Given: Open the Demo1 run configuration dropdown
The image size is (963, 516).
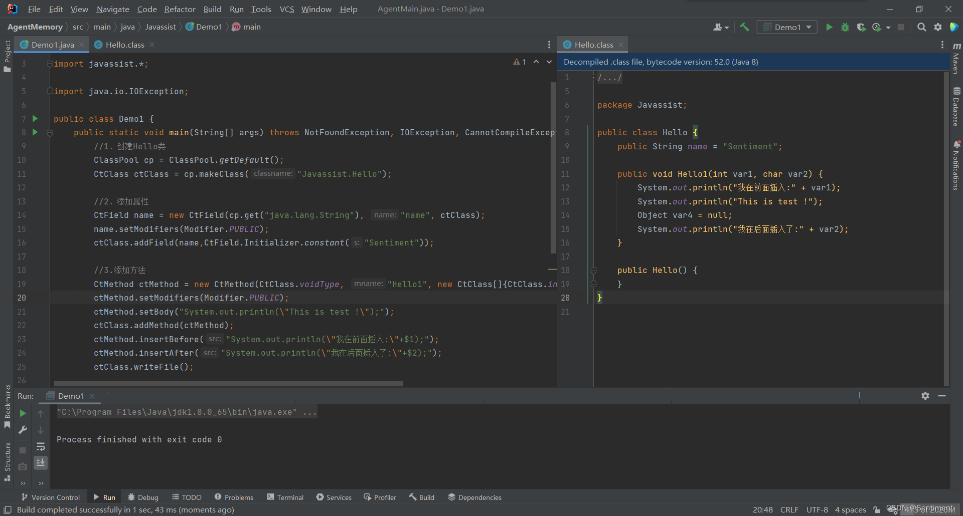Looking at the screenshot, I should (787, 27).
